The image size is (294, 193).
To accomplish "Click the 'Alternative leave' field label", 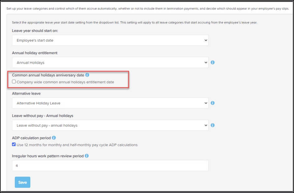I will tap(26, 93).
